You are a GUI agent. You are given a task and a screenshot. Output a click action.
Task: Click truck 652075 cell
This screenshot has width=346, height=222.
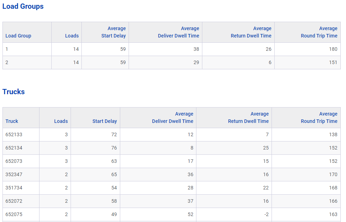pos(21,214)
